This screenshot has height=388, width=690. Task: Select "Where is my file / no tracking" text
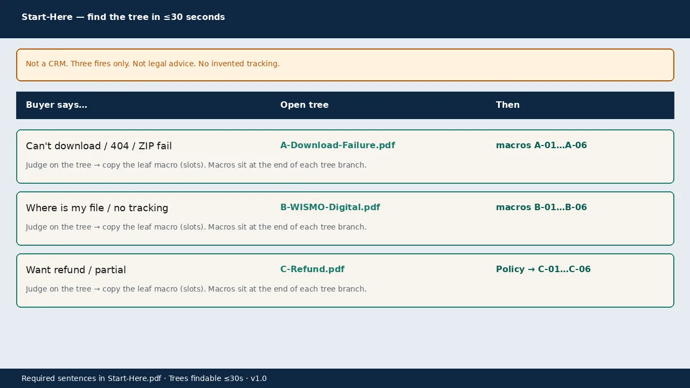coord(97,208)
